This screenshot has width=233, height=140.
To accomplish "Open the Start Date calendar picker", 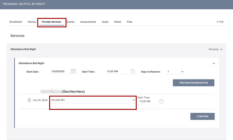I will pyautogui.click(x=73, y=71).
